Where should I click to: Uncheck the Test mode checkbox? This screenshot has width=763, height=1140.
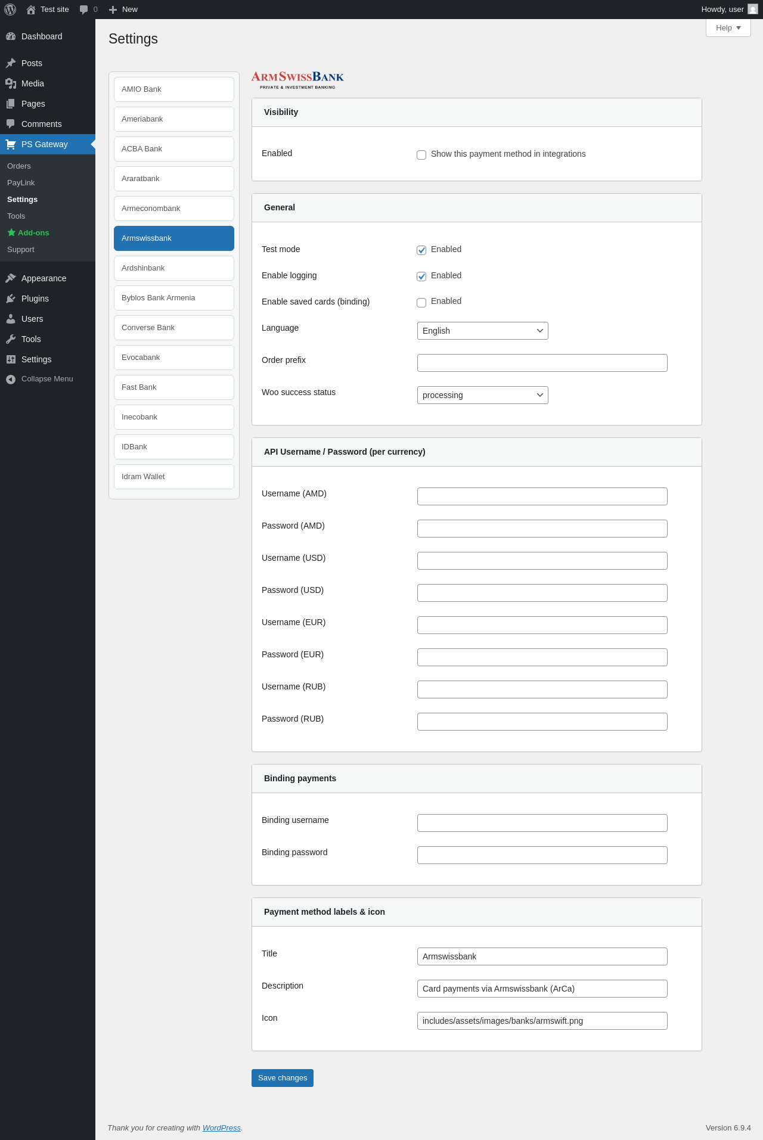[x=421, y=250]
